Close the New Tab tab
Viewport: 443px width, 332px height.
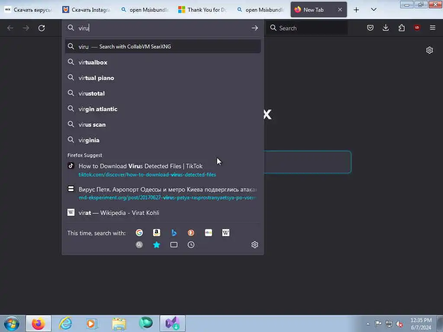340,10
